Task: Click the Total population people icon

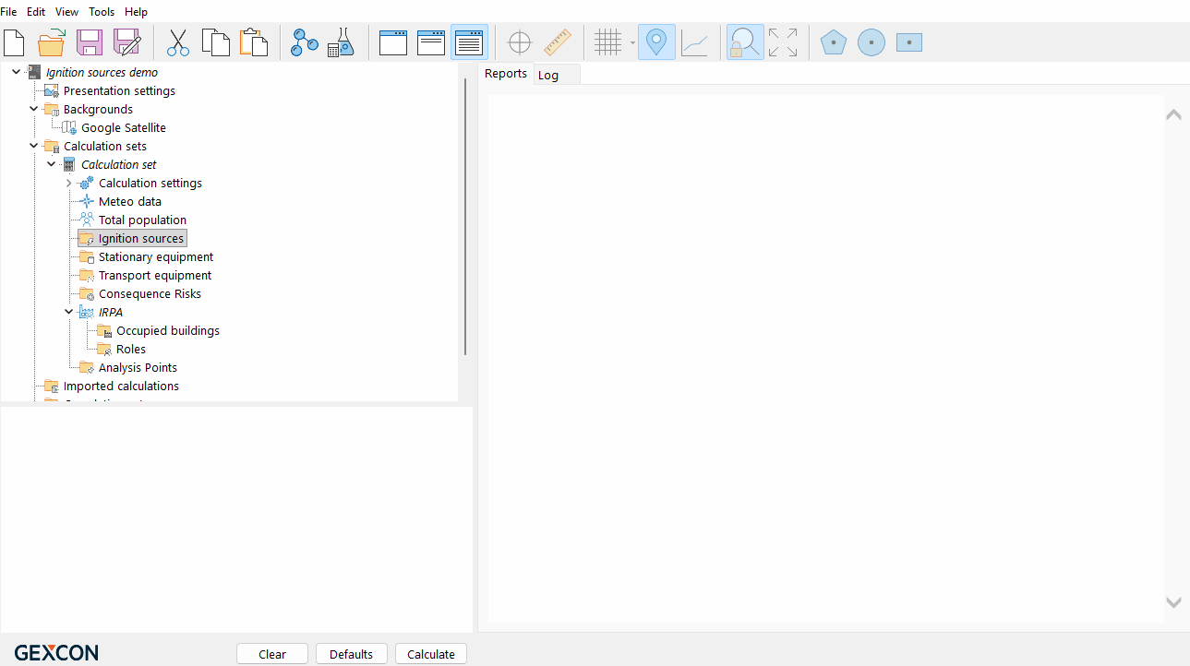Action: [x=87, y=220]
